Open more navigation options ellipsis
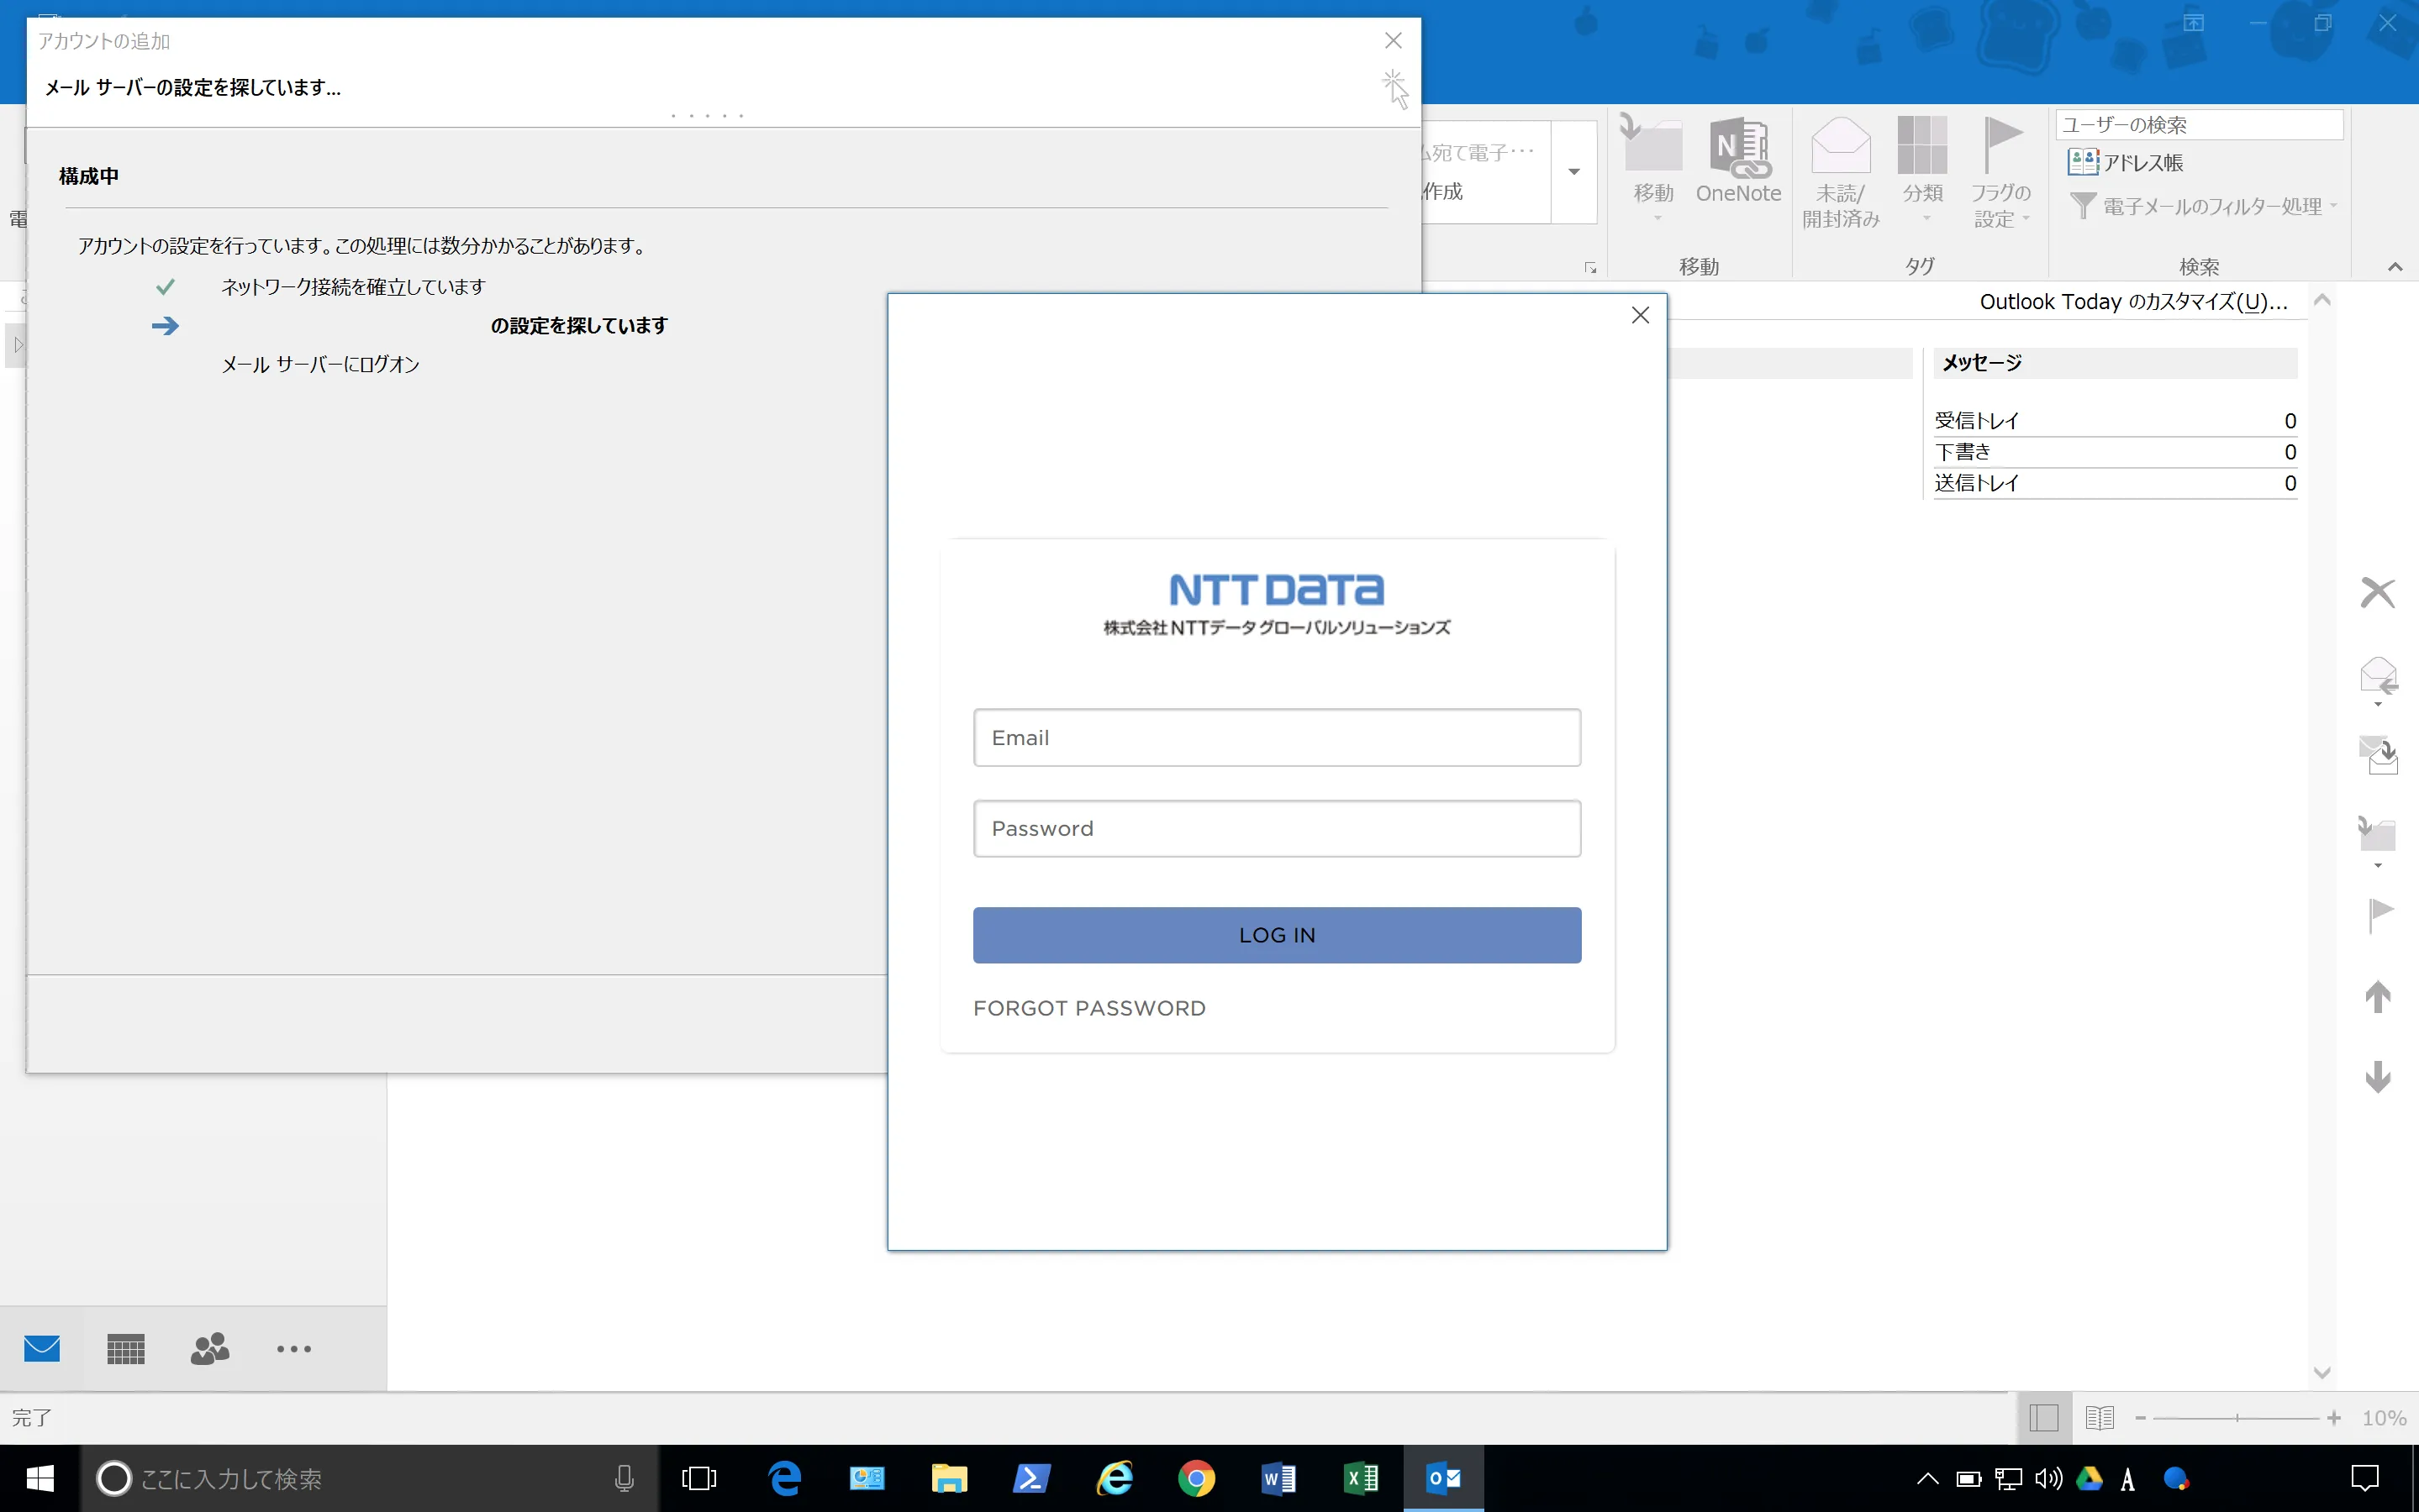 (x=294, y=1349)
